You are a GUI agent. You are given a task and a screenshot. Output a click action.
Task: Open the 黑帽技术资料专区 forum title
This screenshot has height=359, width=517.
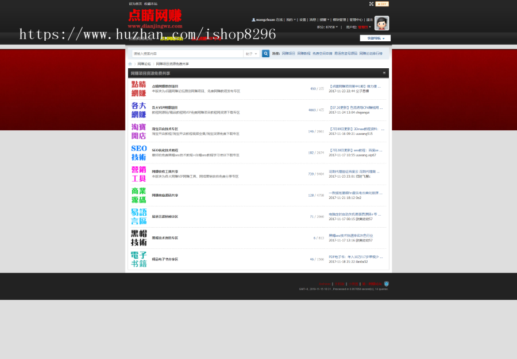coord(165,238)
